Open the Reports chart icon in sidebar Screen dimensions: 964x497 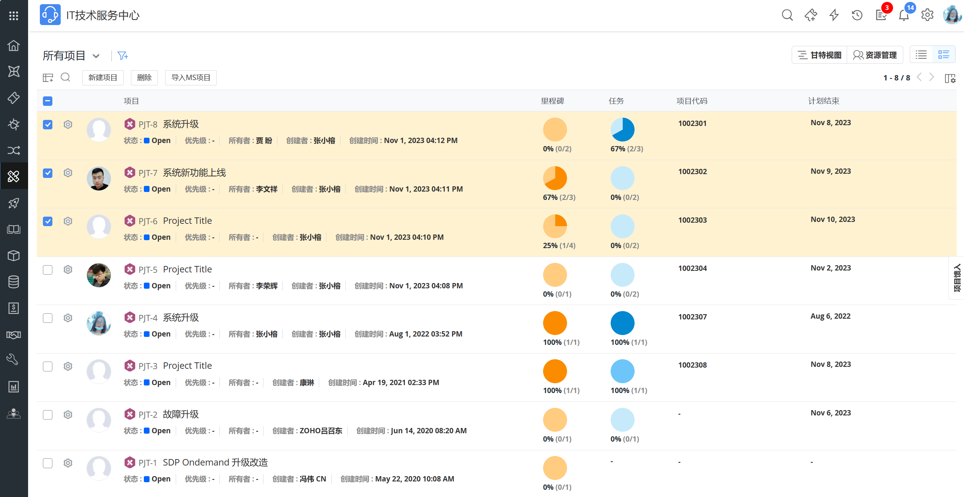[x=14, y=387]
